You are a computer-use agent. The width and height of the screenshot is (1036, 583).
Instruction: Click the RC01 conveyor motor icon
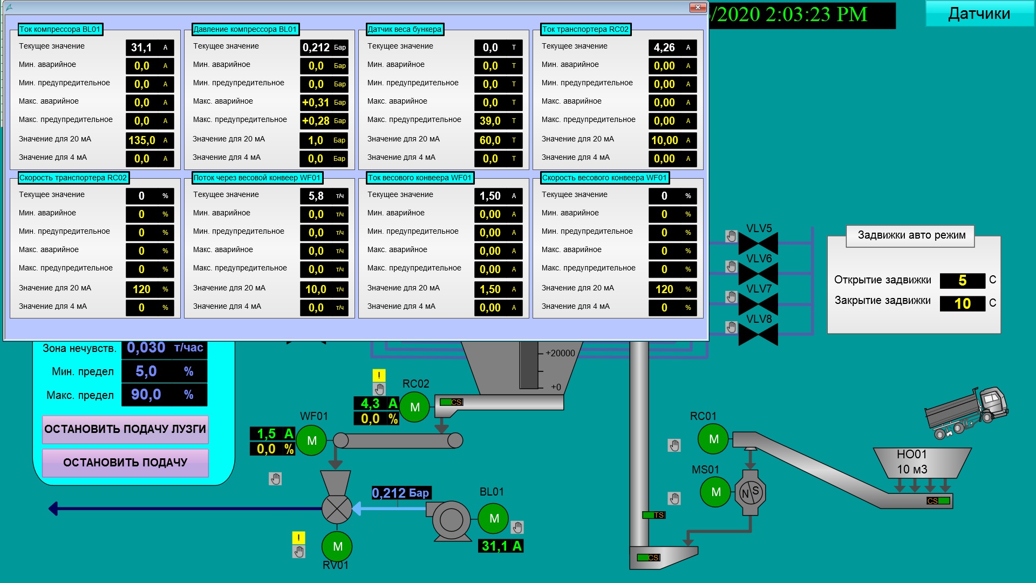(x=713, y=439)
